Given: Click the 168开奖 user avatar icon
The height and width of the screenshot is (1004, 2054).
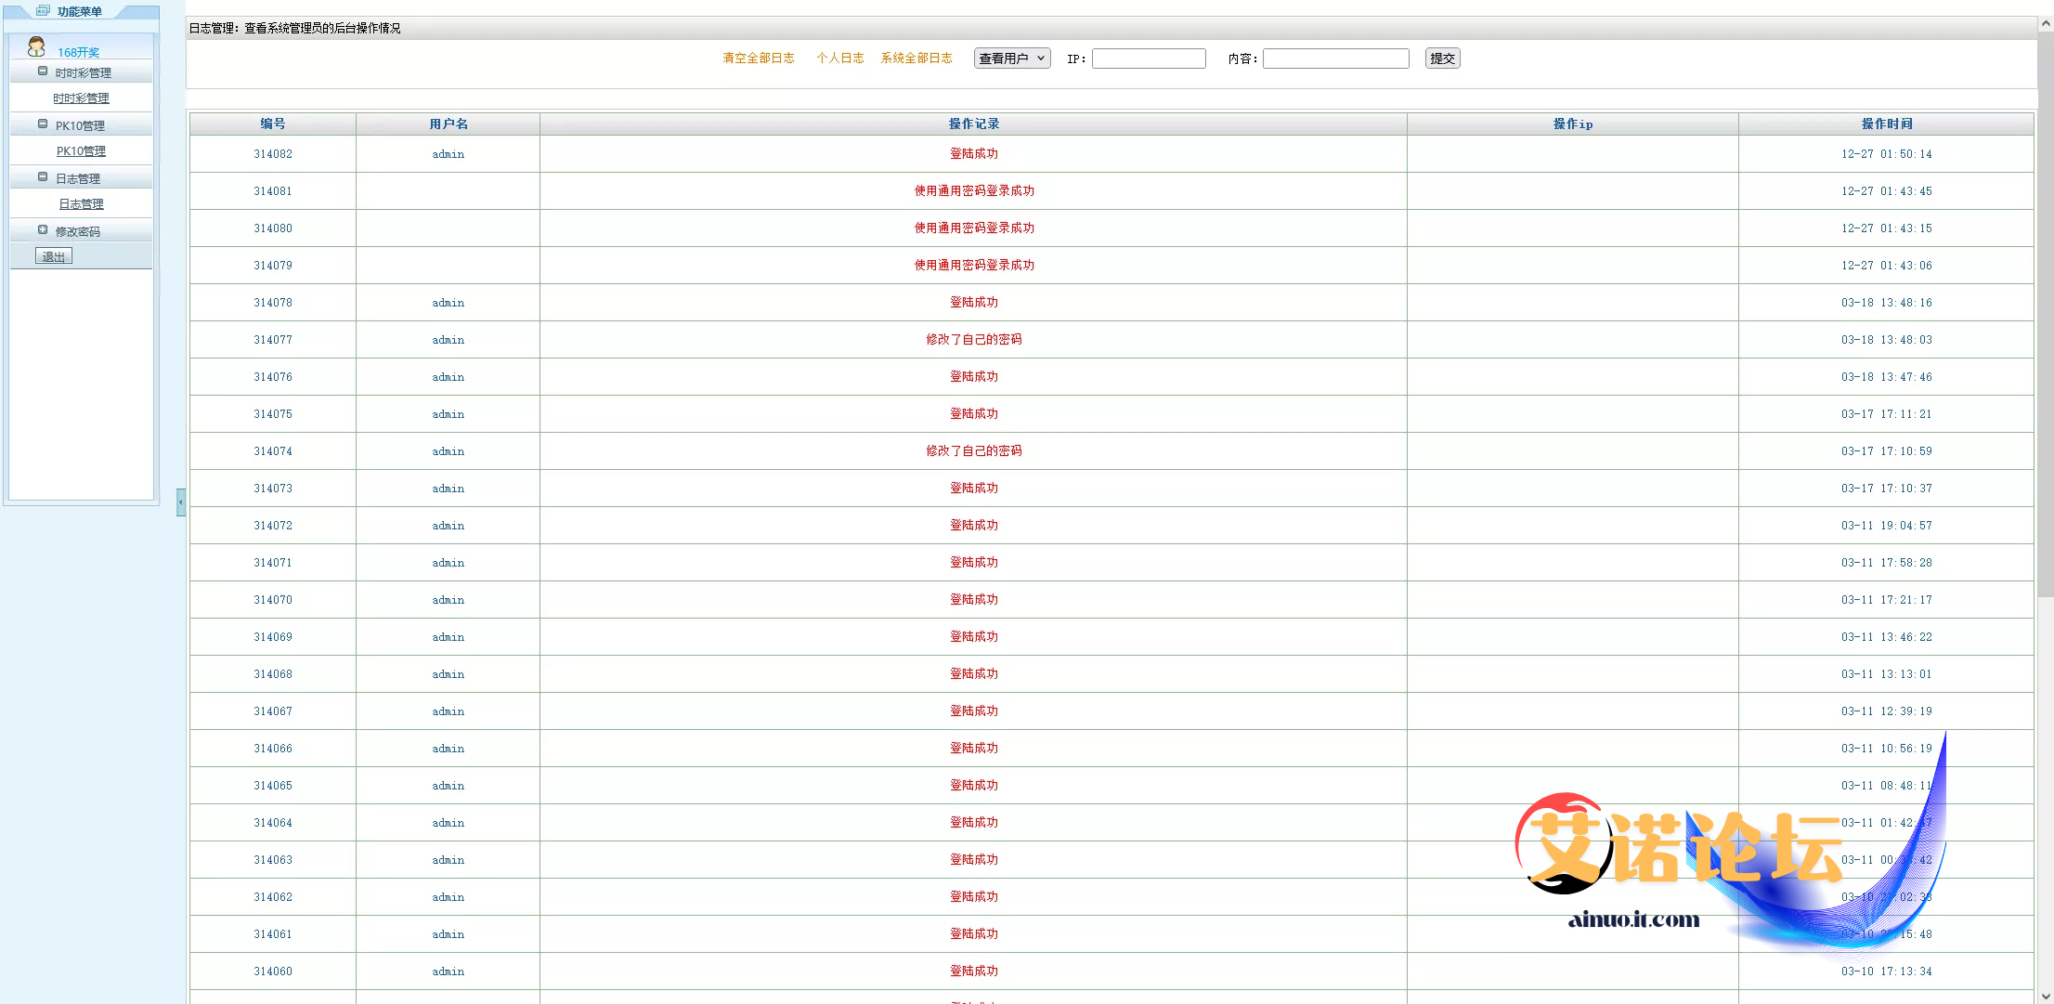Looking at the screenshot, I should coord(36,46).
